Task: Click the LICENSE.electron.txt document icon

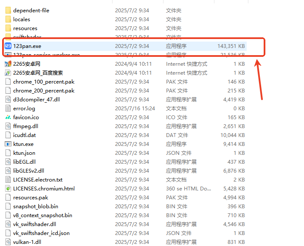Action: tap(8, 180)
